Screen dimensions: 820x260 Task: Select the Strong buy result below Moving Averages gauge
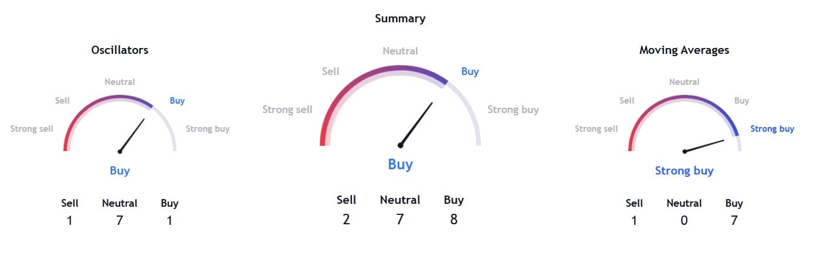tap(684, 171)
